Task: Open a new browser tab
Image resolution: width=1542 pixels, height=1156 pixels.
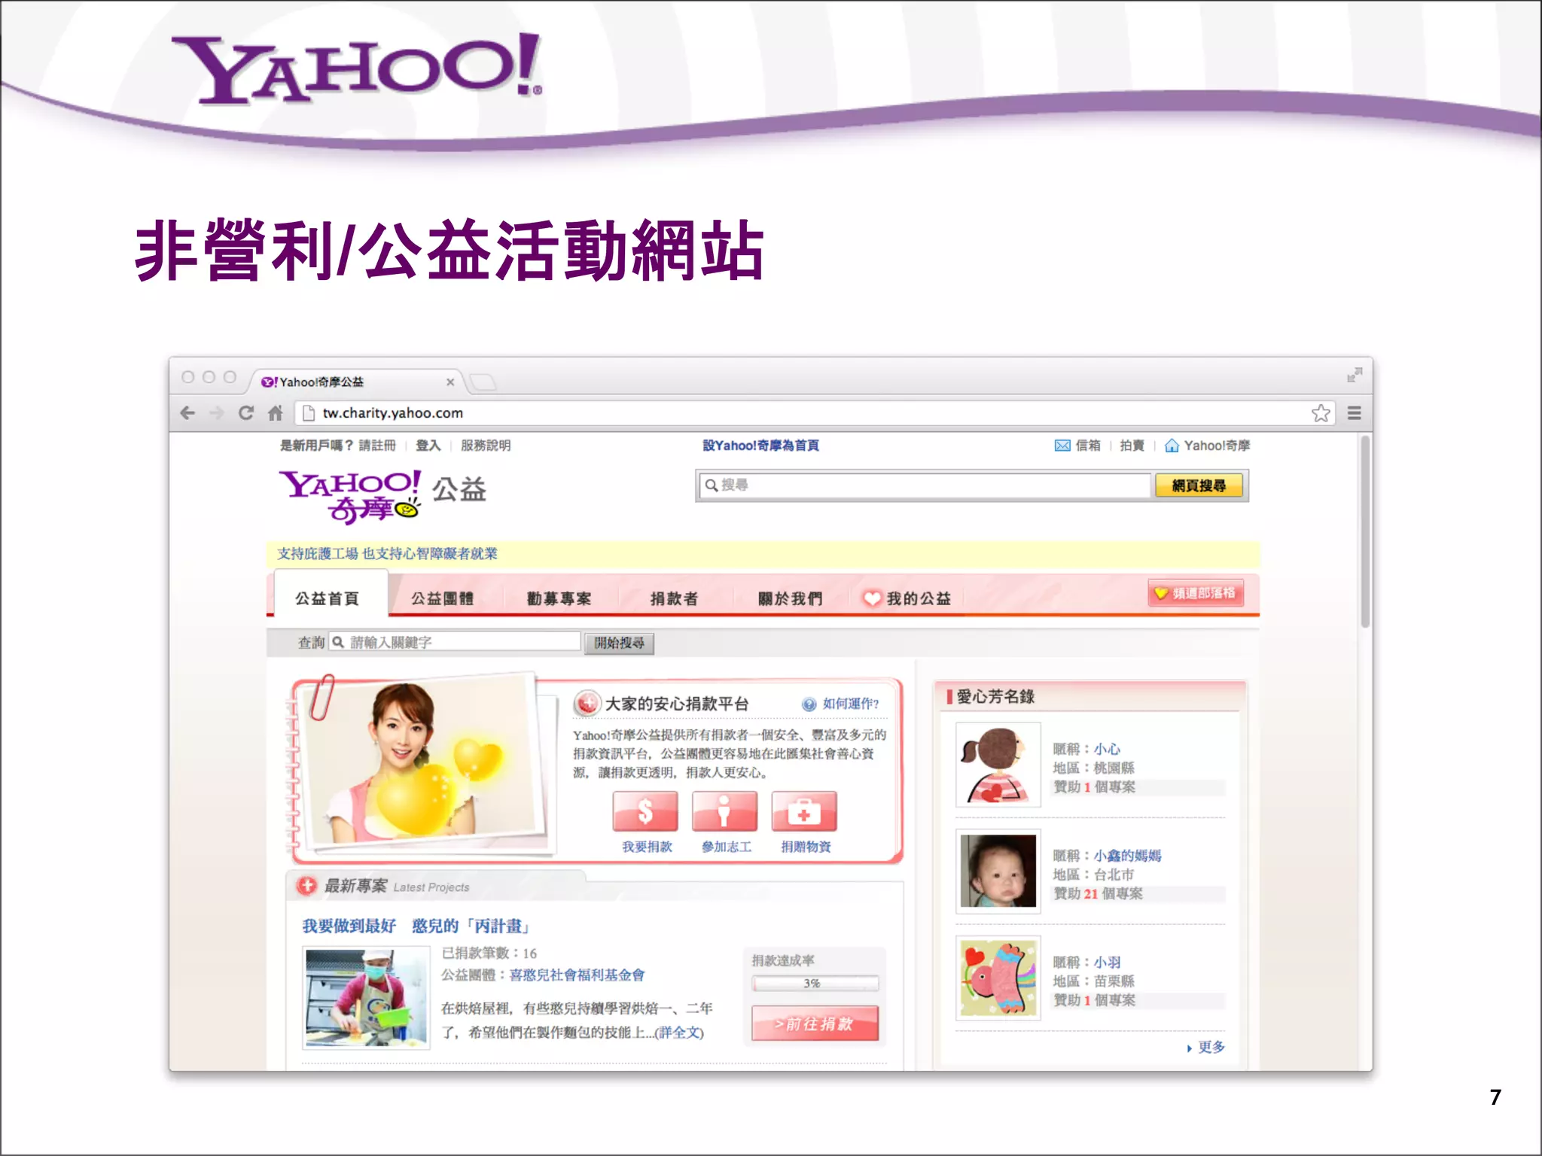Action: pos(483,382)
